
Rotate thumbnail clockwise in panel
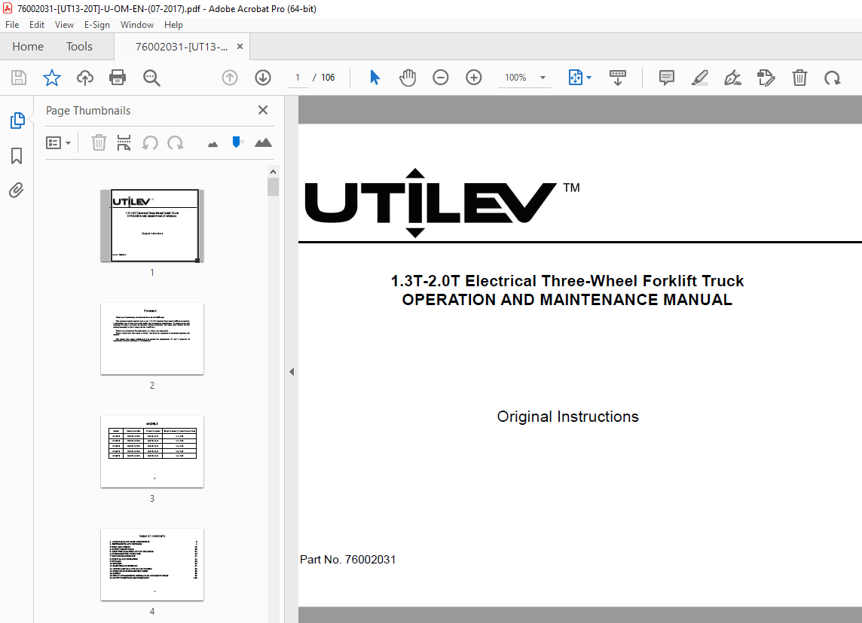176,143
